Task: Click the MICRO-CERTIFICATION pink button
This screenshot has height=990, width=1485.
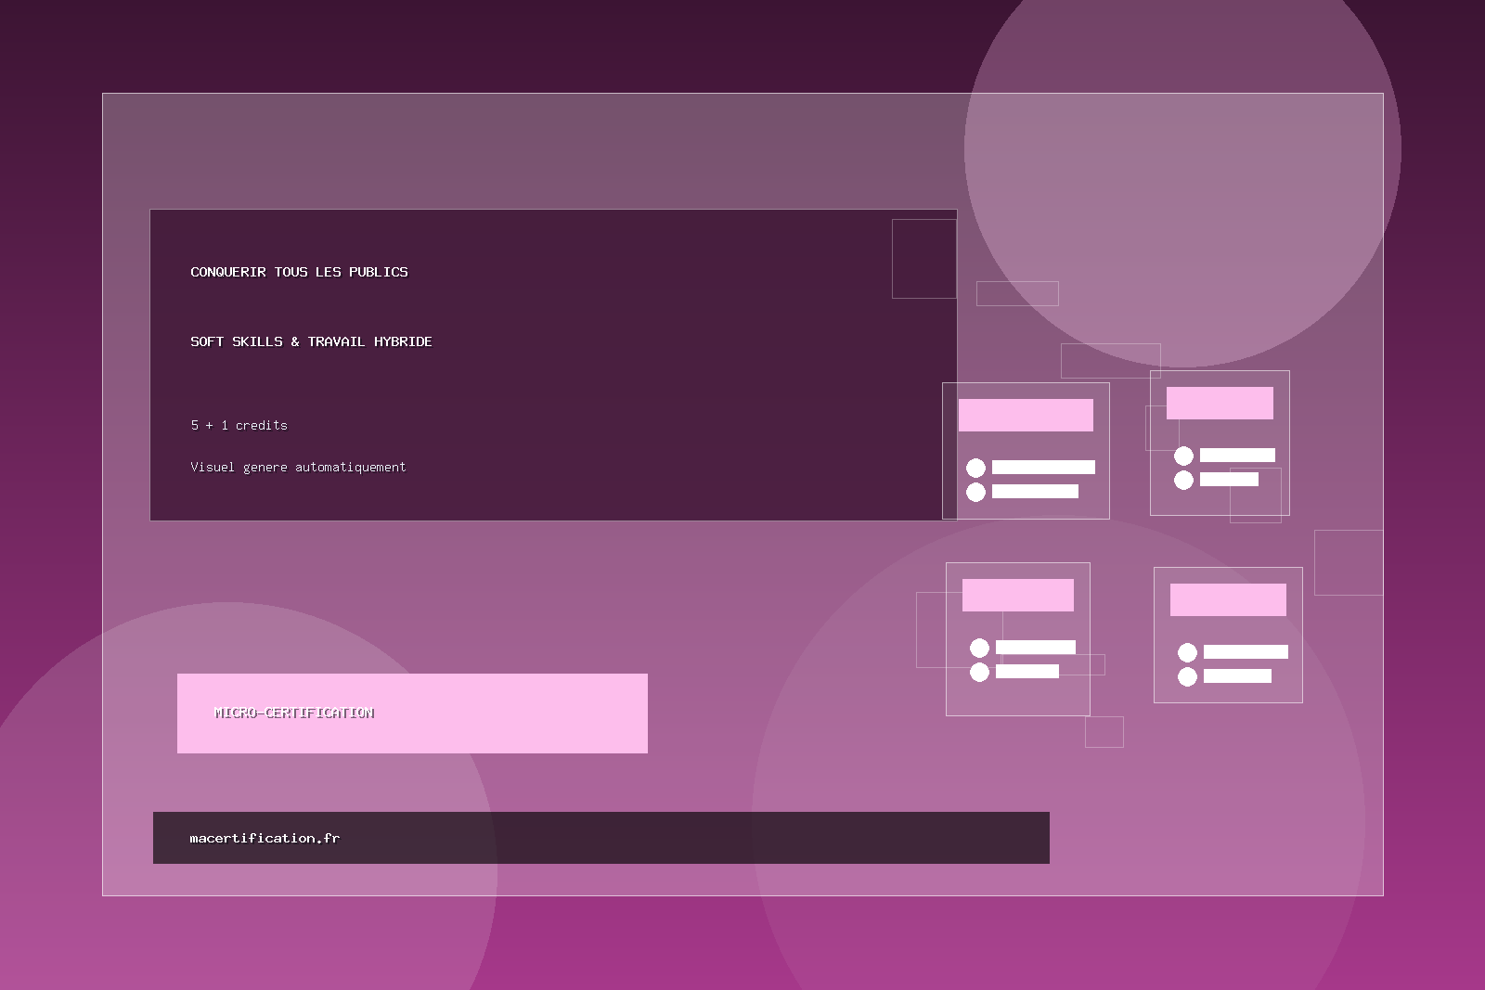Action: pos(412,713)
